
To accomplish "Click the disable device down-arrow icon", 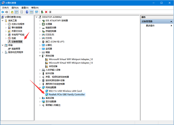I will [50, 12].
